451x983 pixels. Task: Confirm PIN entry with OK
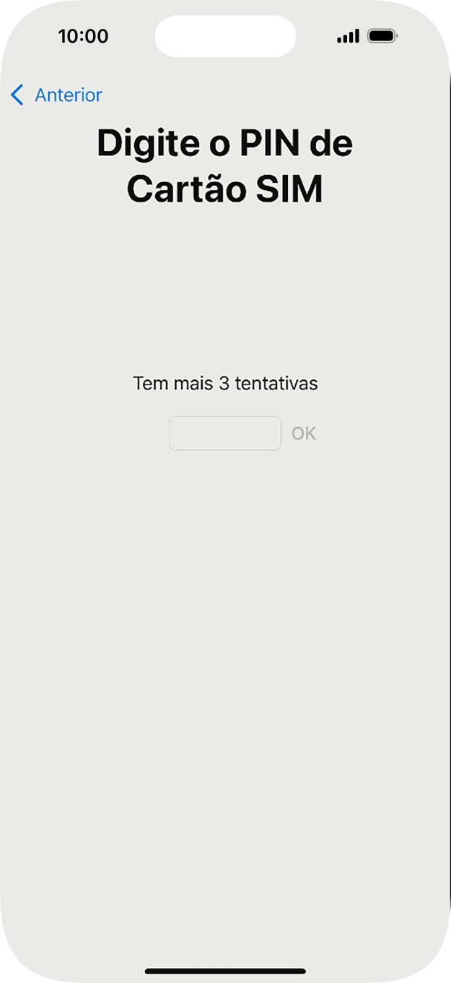tap(305, 432)
